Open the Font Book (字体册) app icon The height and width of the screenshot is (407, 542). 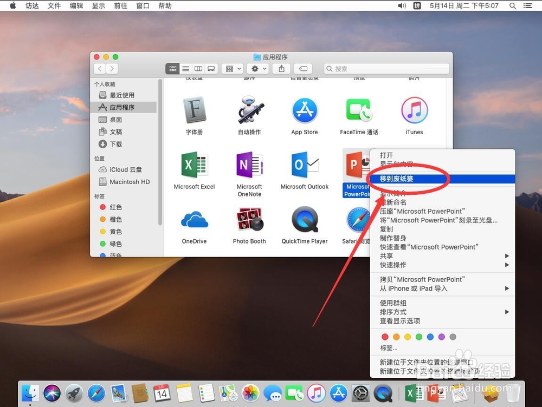pyautogui.click(x=194, y=110)
